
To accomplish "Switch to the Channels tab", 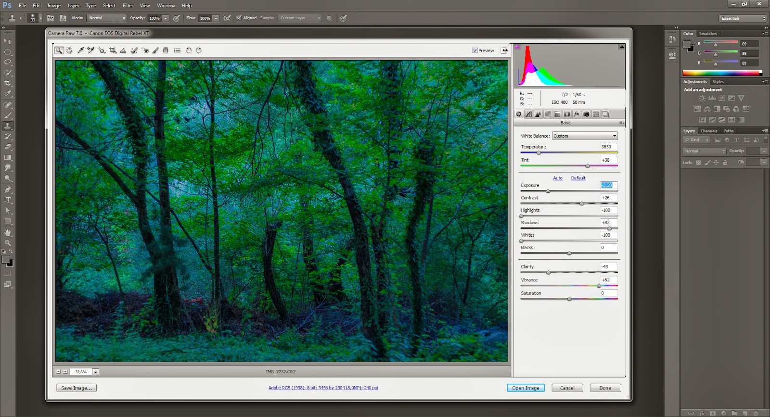I will coord(708,131).
